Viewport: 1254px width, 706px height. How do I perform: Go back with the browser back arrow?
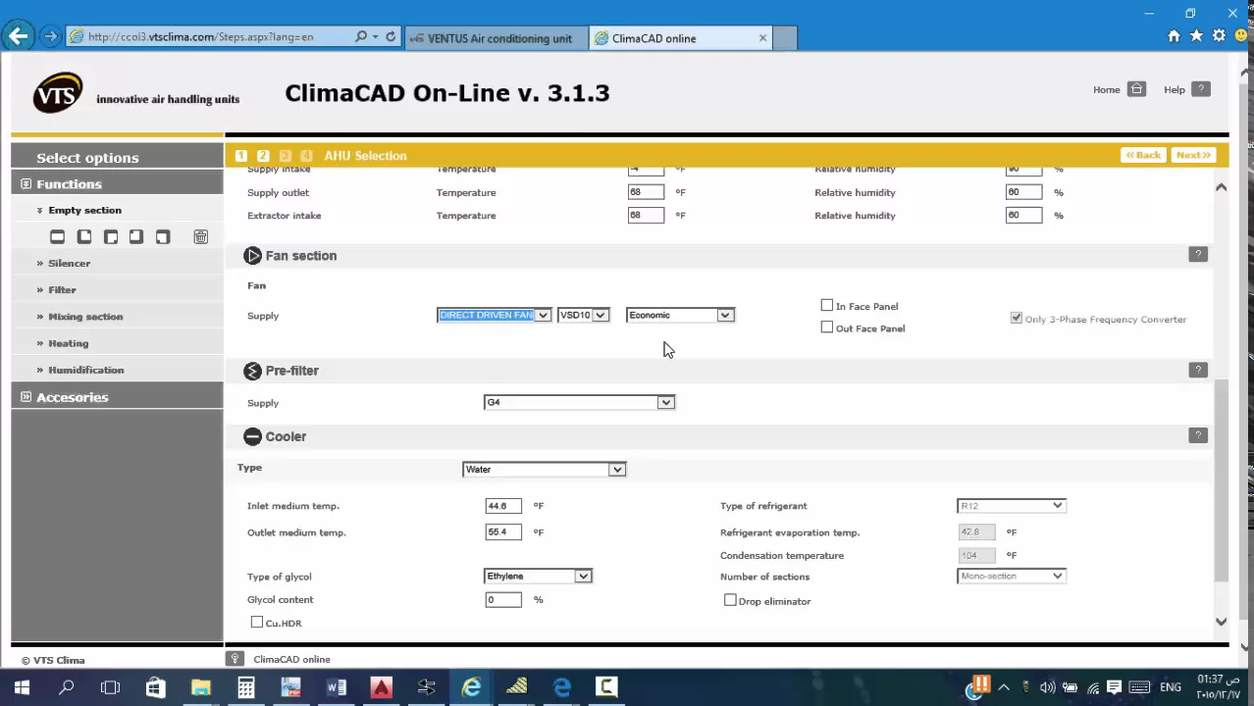18,36
